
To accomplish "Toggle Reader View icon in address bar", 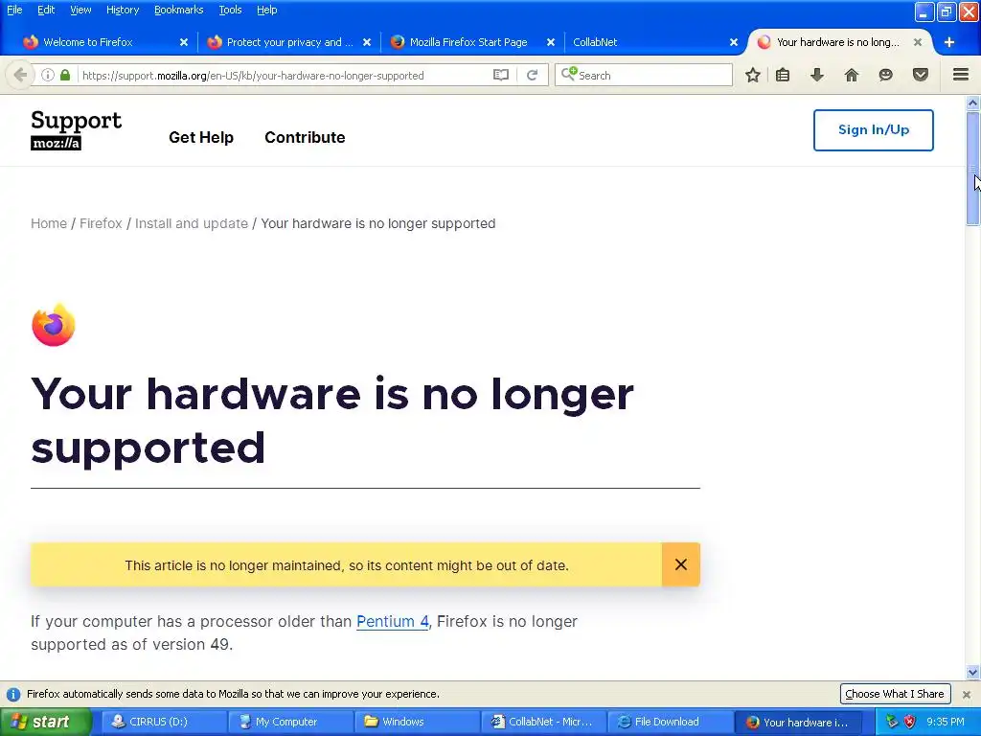I will pos(500,75).
